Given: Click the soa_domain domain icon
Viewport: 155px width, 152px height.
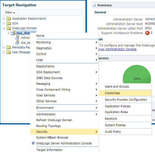Looking at the screenshot, I should (x=13, y=33).
